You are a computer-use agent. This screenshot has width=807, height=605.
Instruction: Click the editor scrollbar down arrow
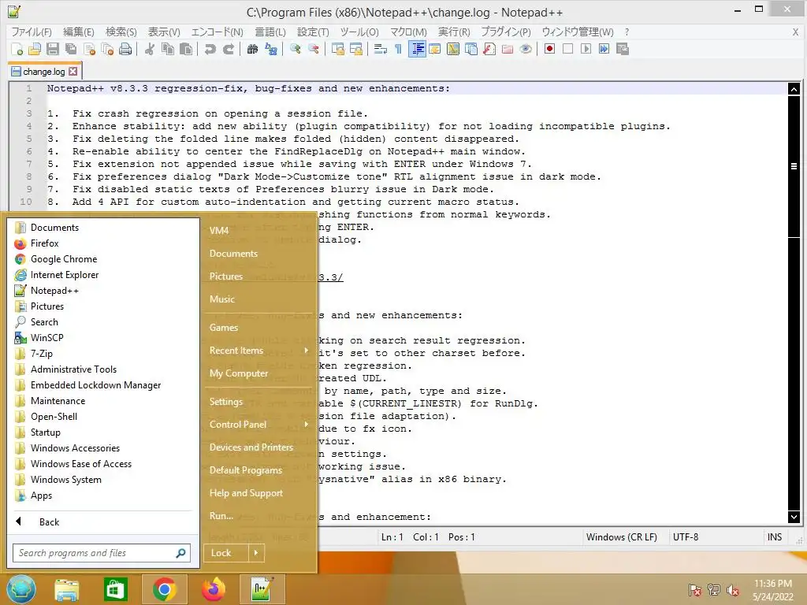tap(794, 517)
